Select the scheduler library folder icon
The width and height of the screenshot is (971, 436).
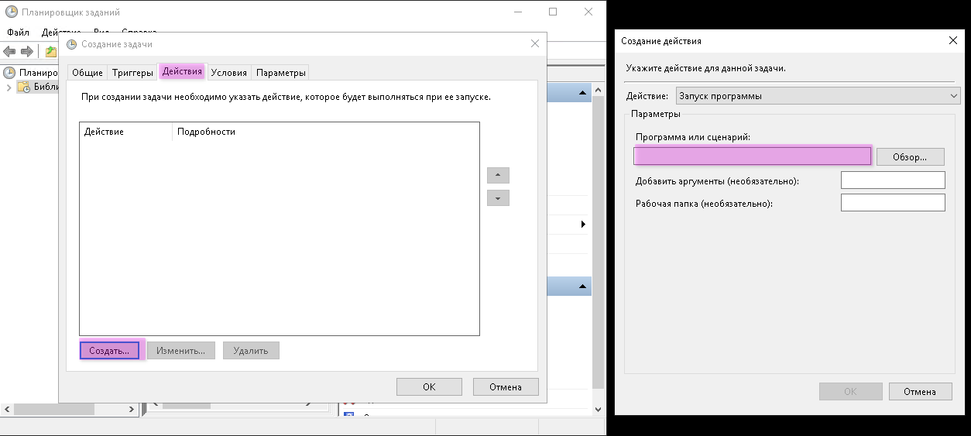pyautogui.click(x=25, y=88)
